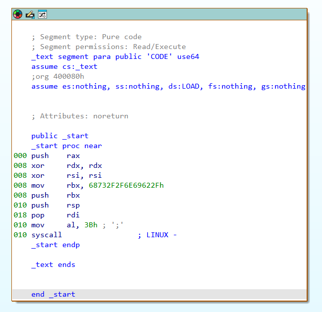The height and width of the screenshot is (312, 322).
Task: Click the 3Bh value in mov al
Action: (x=91, y=225)
